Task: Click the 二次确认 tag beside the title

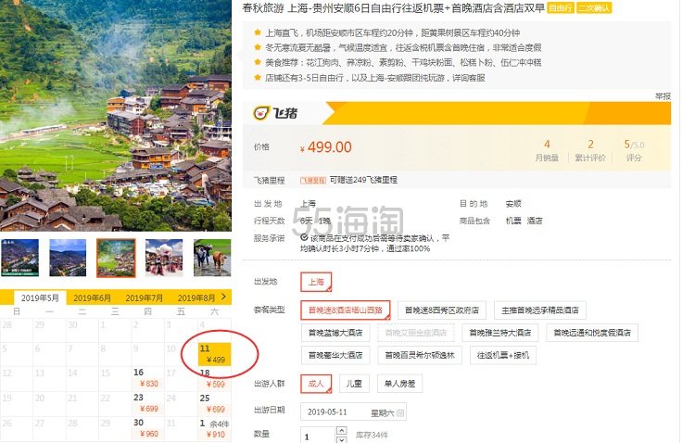Action: (594, 8)
